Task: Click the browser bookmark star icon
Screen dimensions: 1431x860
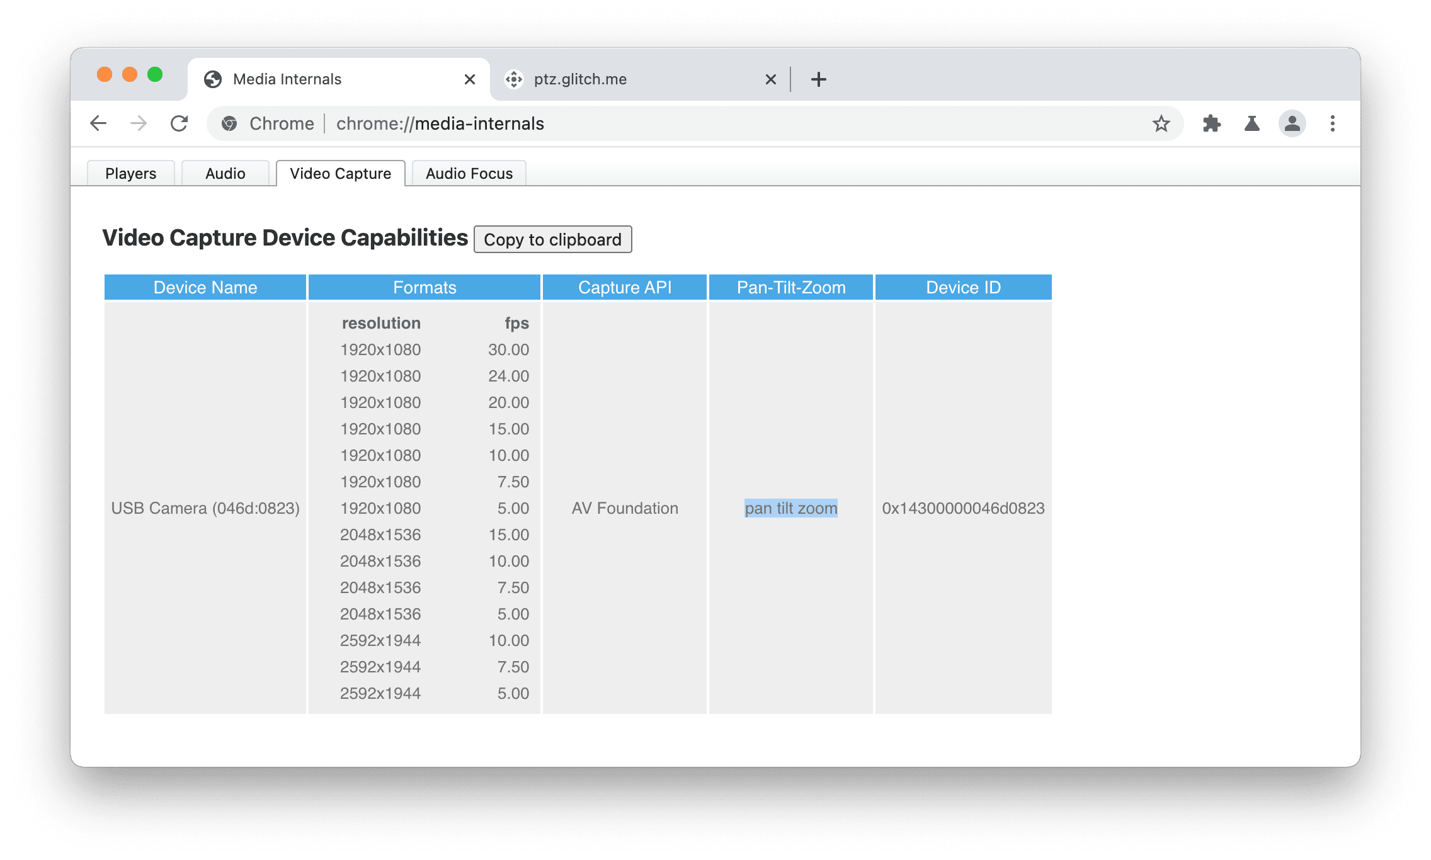Action: (1163, 123)
